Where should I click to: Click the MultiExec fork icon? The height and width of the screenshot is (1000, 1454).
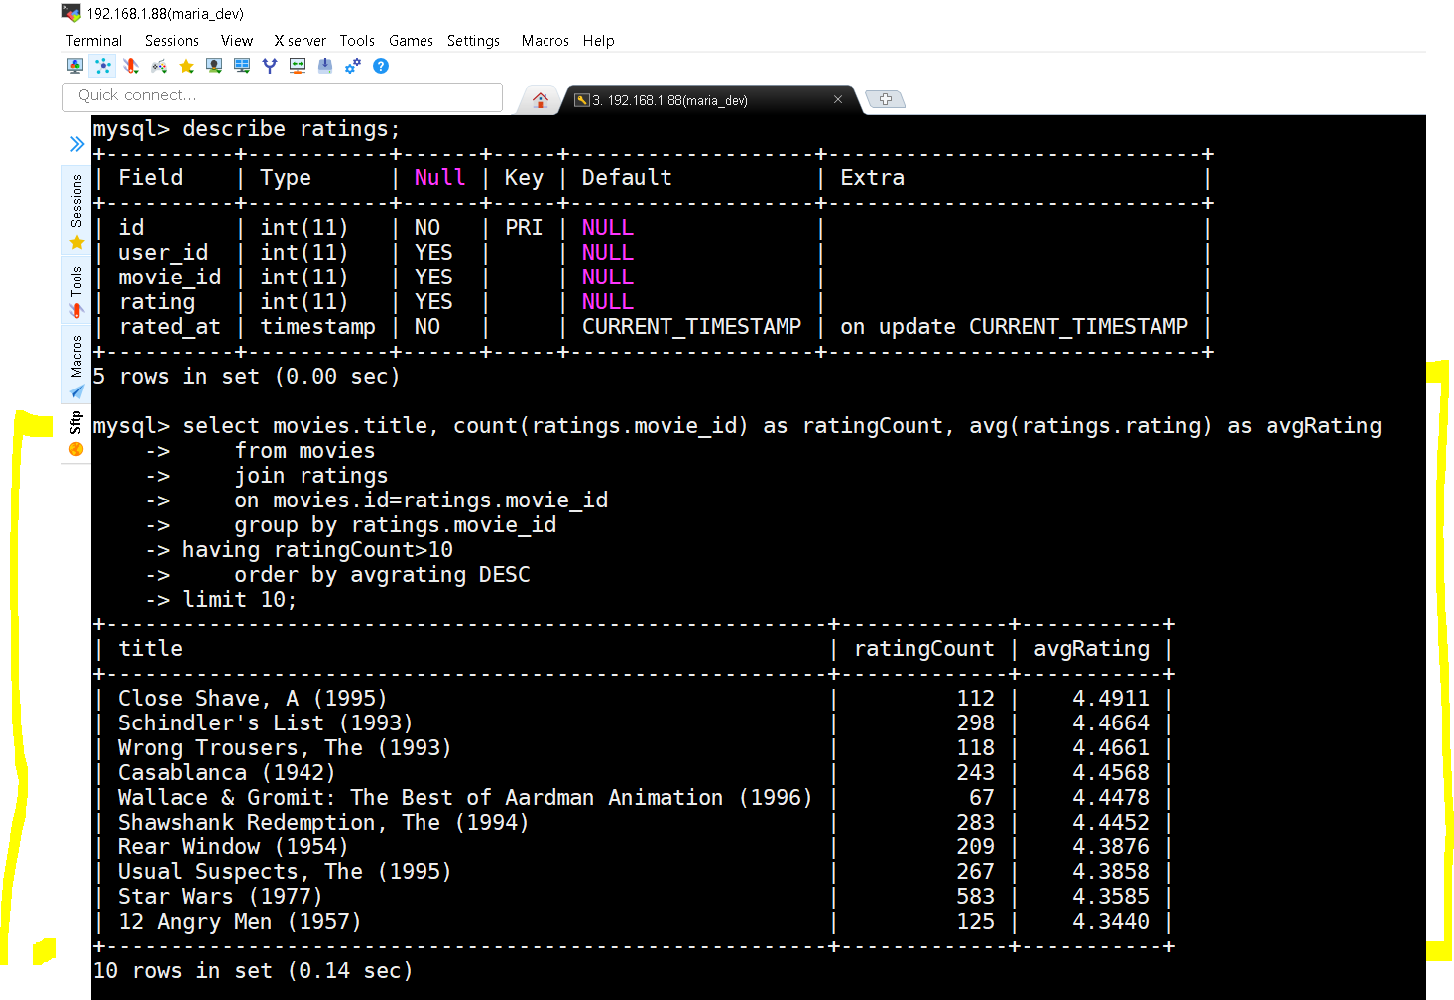click(x=270, y=66)
